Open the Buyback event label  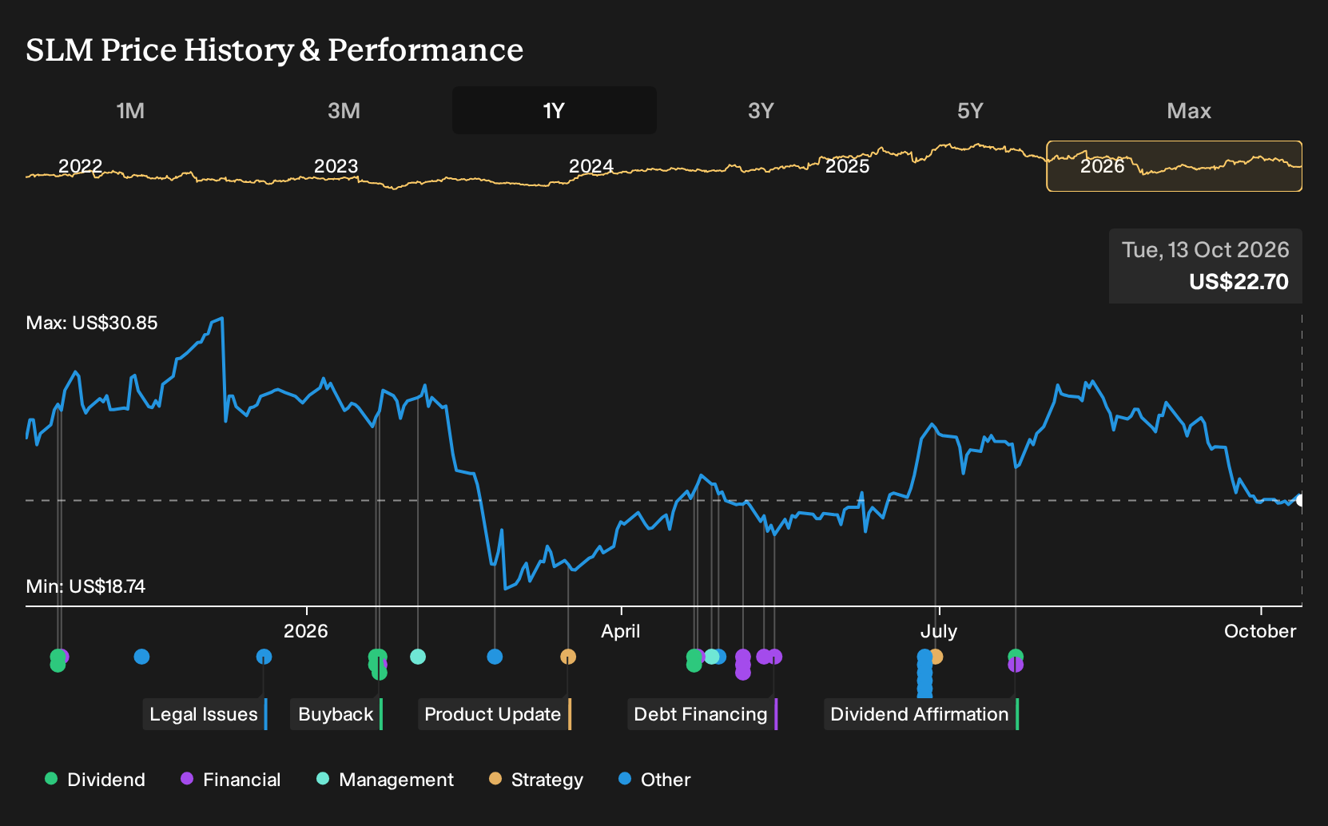[x=336, y=714]
